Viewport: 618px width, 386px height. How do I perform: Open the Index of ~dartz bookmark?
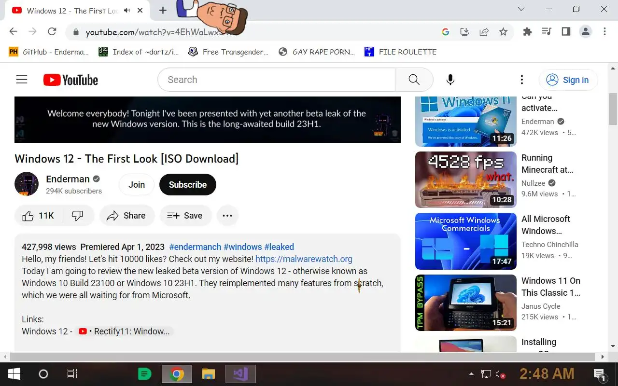tap(139, 52)
